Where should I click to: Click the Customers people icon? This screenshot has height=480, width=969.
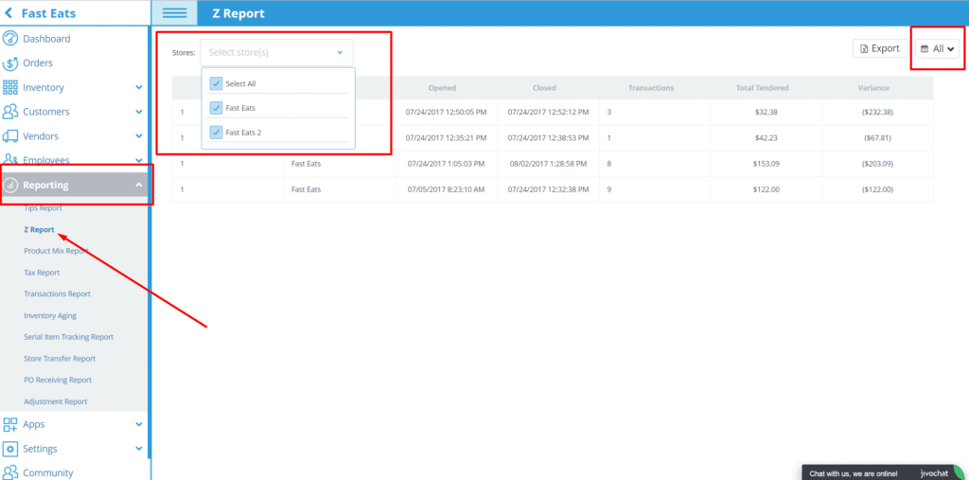click(x=9, y=112)
